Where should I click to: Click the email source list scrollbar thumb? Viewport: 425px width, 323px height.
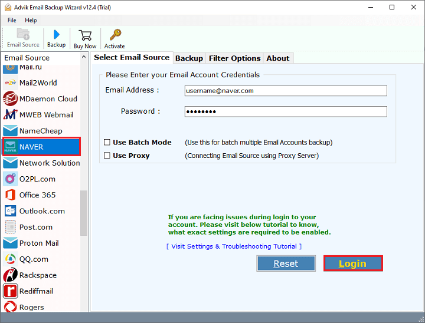tap(84, 213)
